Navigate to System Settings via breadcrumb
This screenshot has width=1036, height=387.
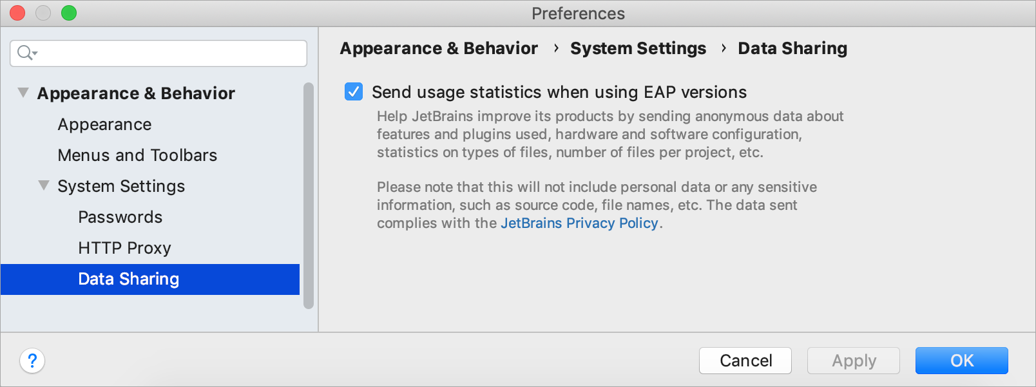[637, 48]
